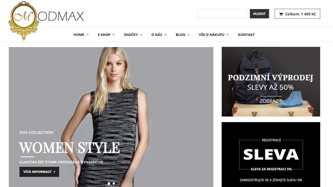Expand the E-SHOP dropdown chevron
The height and width of the screenshot is (187, 333).
(113, 35)
